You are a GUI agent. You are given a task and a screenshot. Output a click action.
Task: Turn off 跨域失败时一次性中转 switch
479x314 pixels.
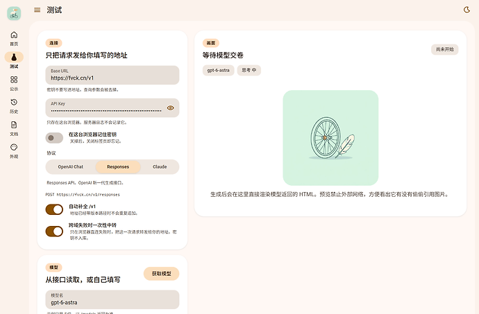pos(54,232)
